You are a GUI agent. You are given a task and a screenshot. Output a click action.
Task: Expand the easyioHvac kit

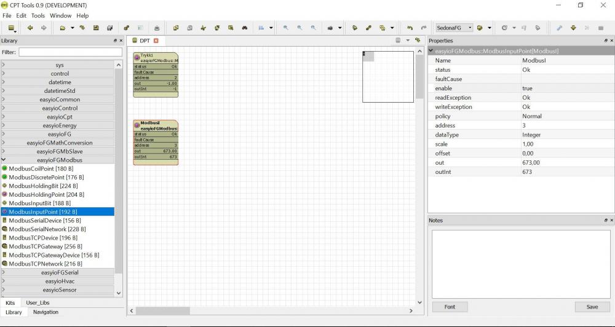tap(60, 281)
